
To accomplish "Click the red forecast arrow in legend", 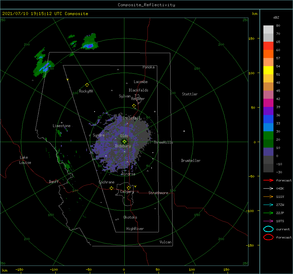I will pos(268,180).
